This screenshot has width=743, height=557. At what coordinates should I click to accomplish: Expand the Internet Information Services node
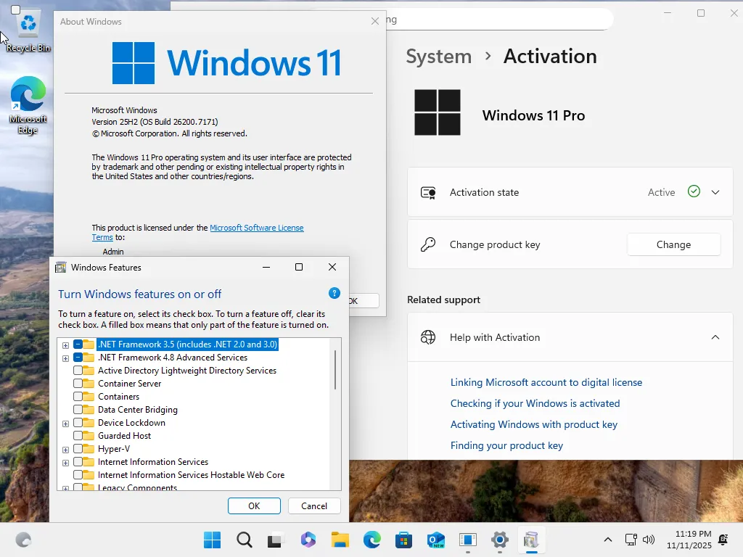pos(65,462)
